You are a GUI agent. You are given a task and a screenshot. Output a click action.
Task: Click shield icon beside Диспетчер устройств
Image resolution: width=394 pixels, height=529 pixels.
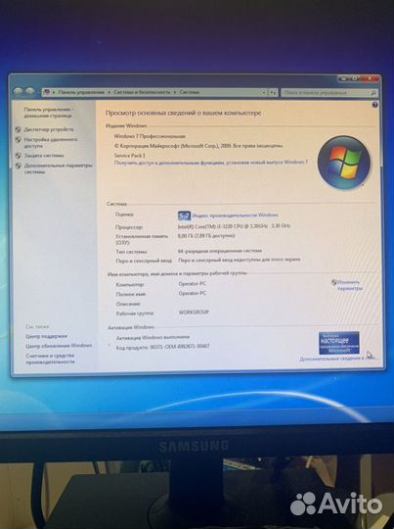click(19, 129)
